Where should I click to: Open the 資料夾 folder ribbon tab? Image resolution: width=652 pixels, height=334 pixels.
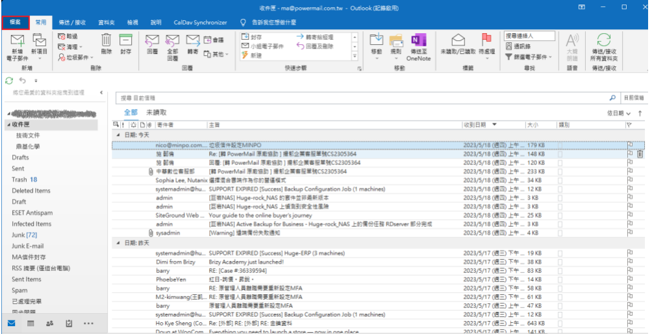tap(107, 23)
